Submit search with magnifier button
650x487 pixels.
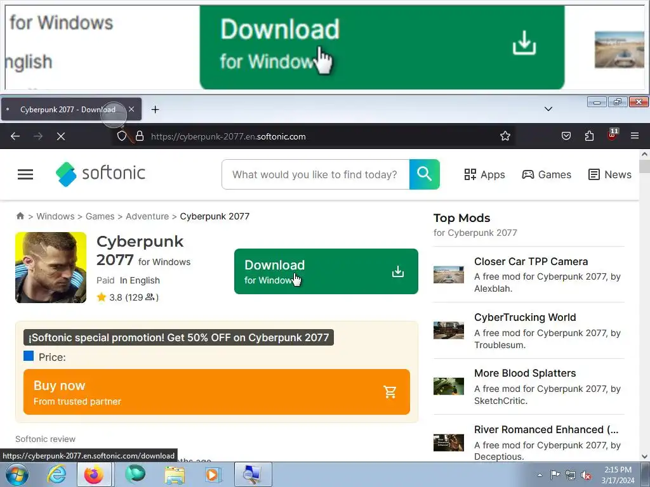tap(425, 174)
